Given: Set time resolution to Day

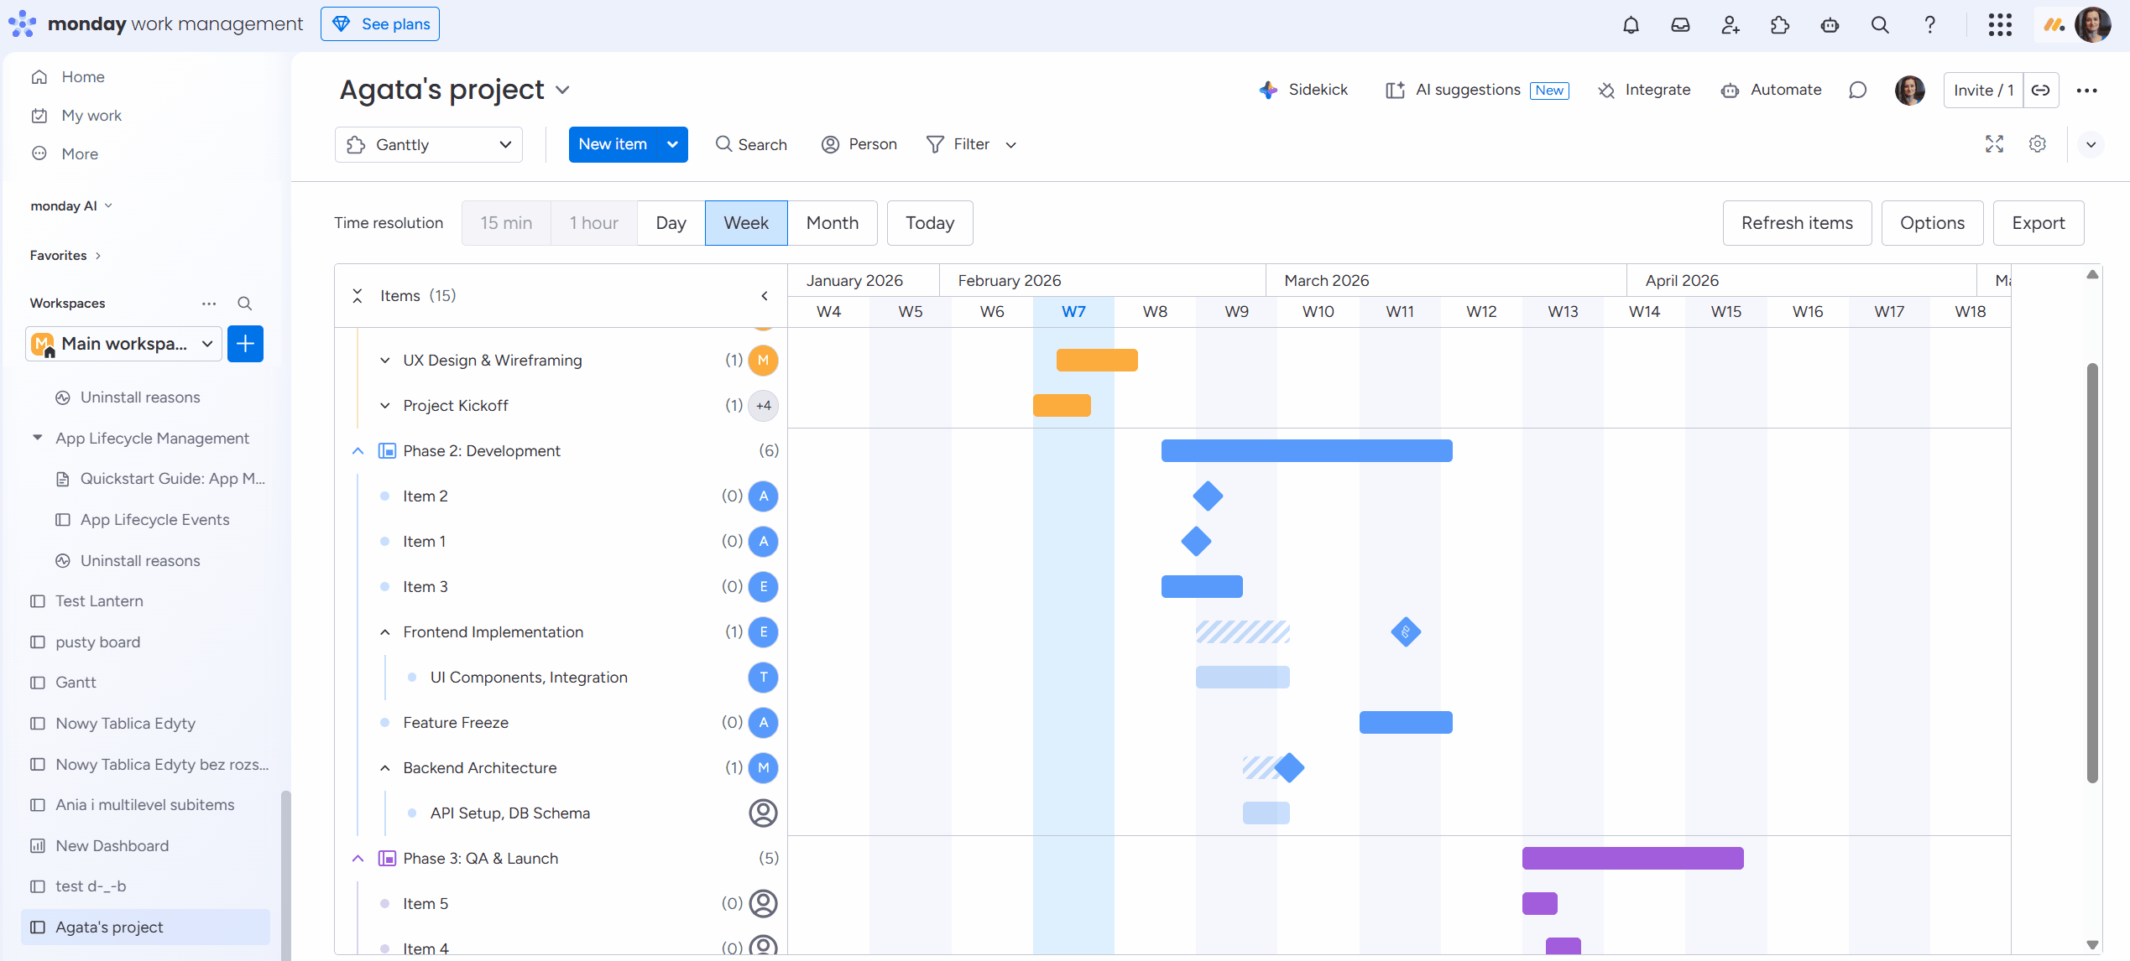Looking at the screenshot, I should pos(671,223).
